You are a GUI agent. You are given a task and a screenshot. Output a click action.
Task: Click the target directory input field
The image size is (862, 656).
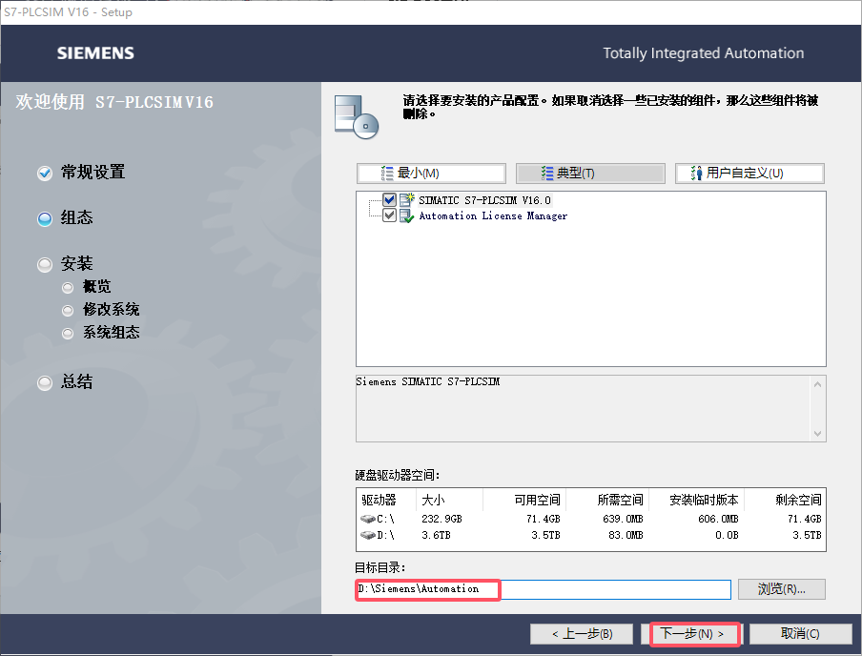(x=544, y=589)
